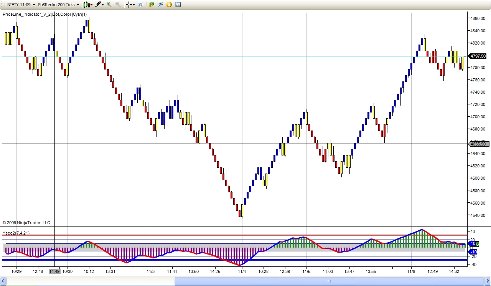Click the 12:49 time label
491x286 pixels.
[x=433, y=271]
